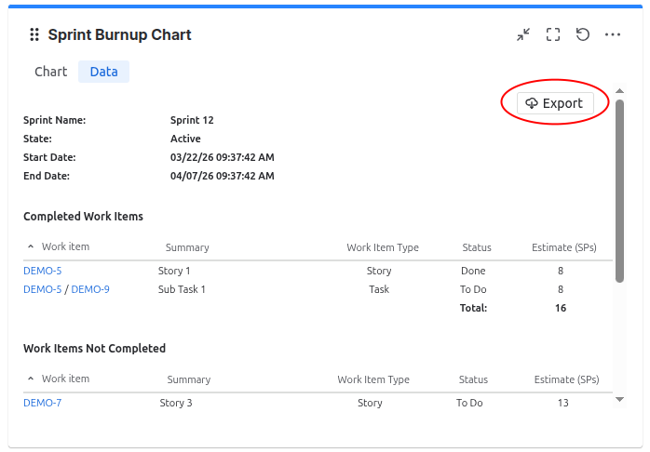
Task: Sort completed items by Work Item Type
Action: (x=383, y=247)
